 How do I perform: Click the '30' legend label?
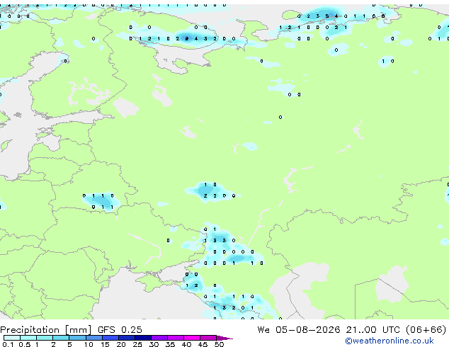154,344
